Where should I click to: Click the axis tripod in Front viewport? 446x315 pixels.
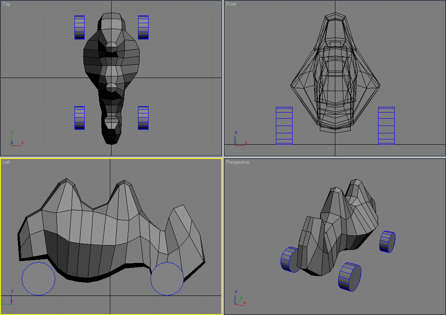pyautogui.click(x=240, y=139)
